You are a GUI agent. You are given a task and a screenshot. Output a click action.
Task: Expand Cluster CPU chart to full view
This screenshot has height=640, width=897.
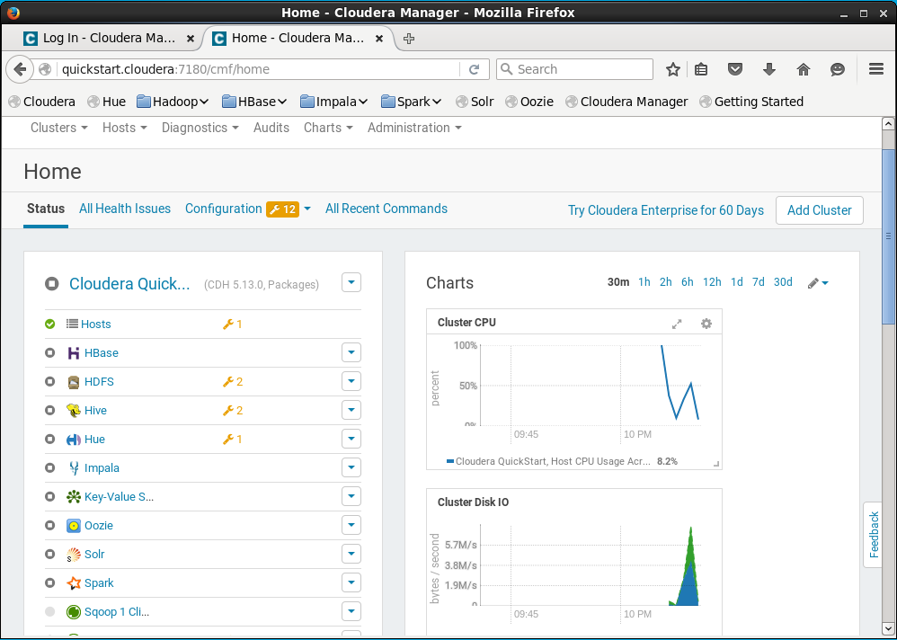[677, 323]
